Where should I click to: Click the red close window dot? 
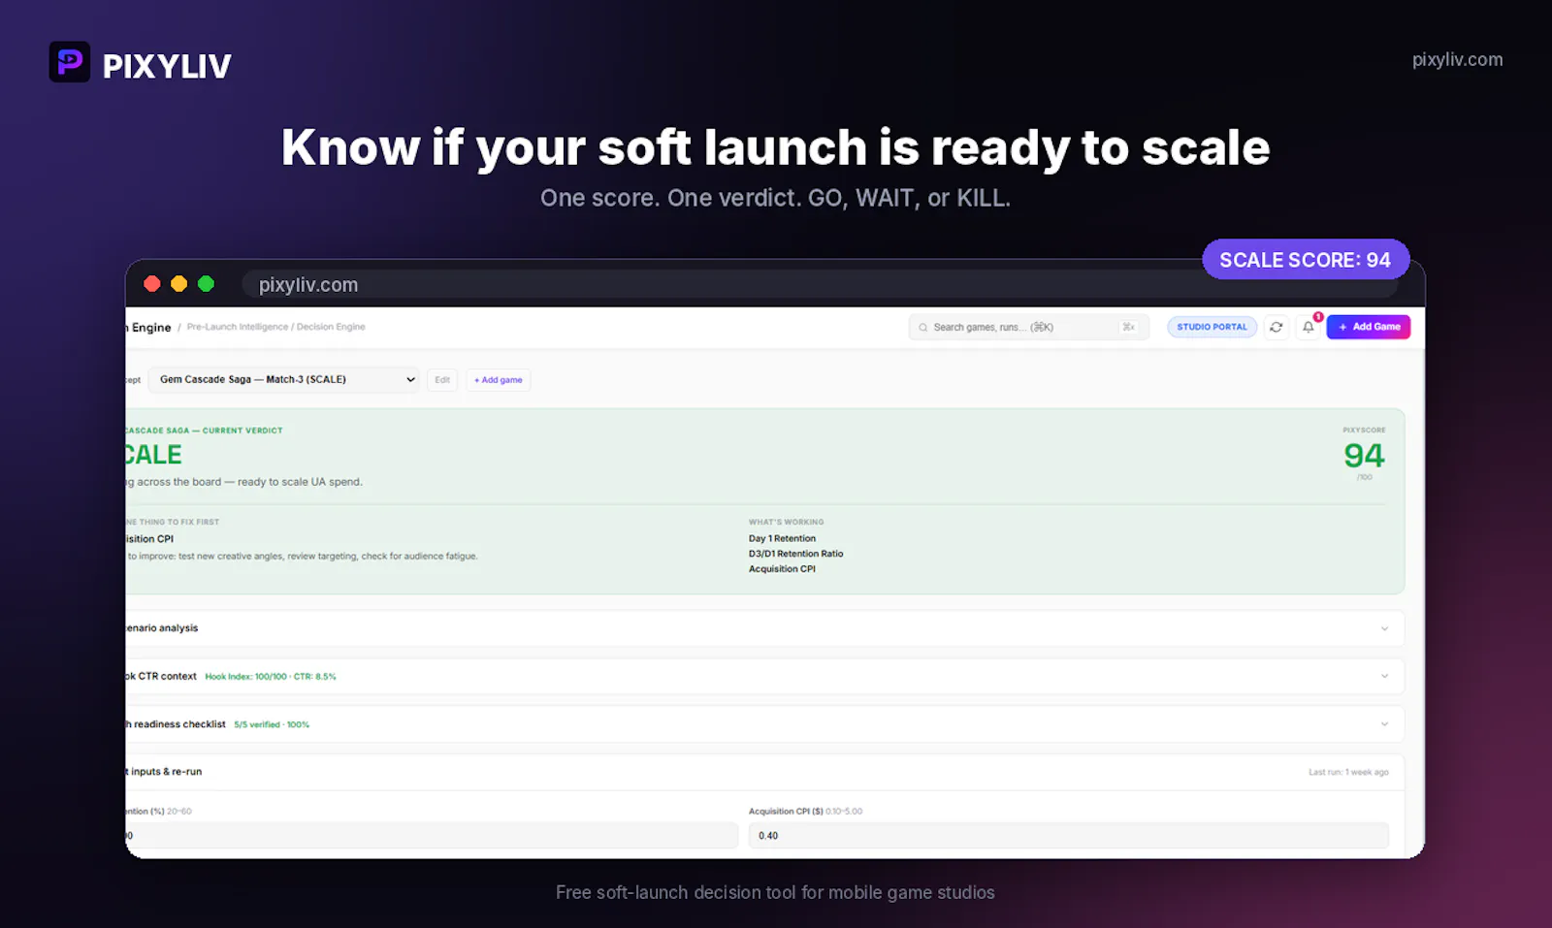click(152, 283)
